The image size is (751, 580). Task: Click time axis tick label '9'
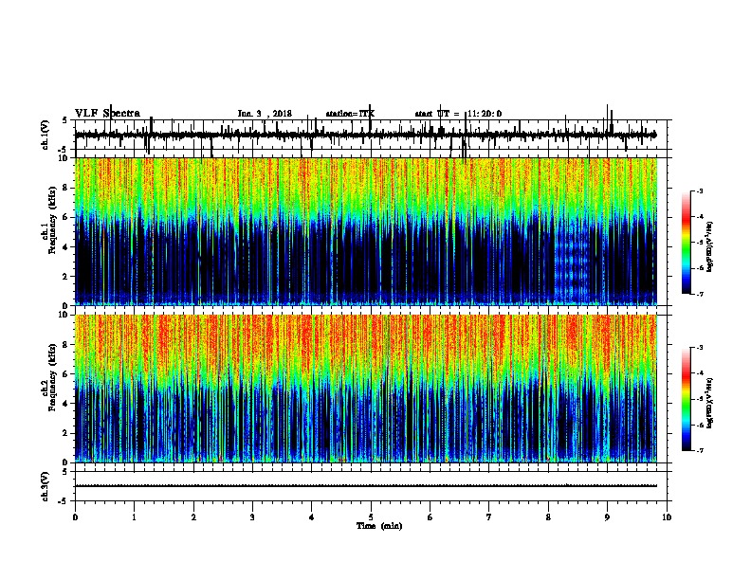tap(607, 517)
